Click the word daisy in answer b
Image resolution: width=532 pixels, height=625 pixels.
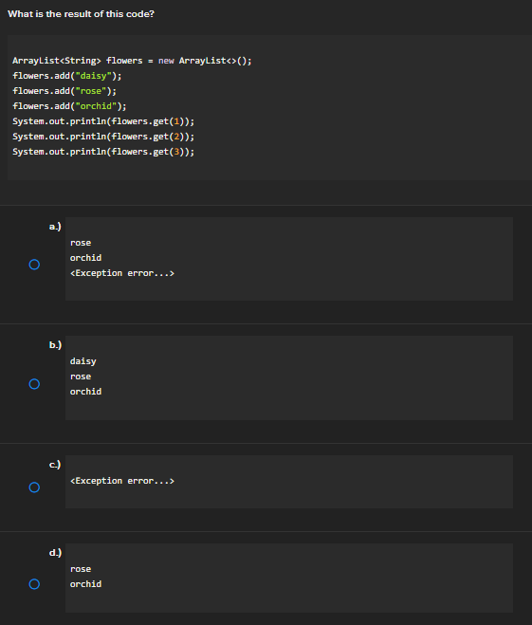click(x=83, y=361)
